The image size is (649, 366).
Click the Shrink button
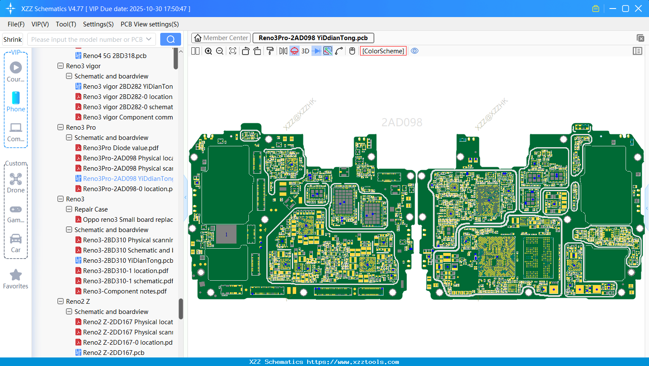tap(13, 39)
